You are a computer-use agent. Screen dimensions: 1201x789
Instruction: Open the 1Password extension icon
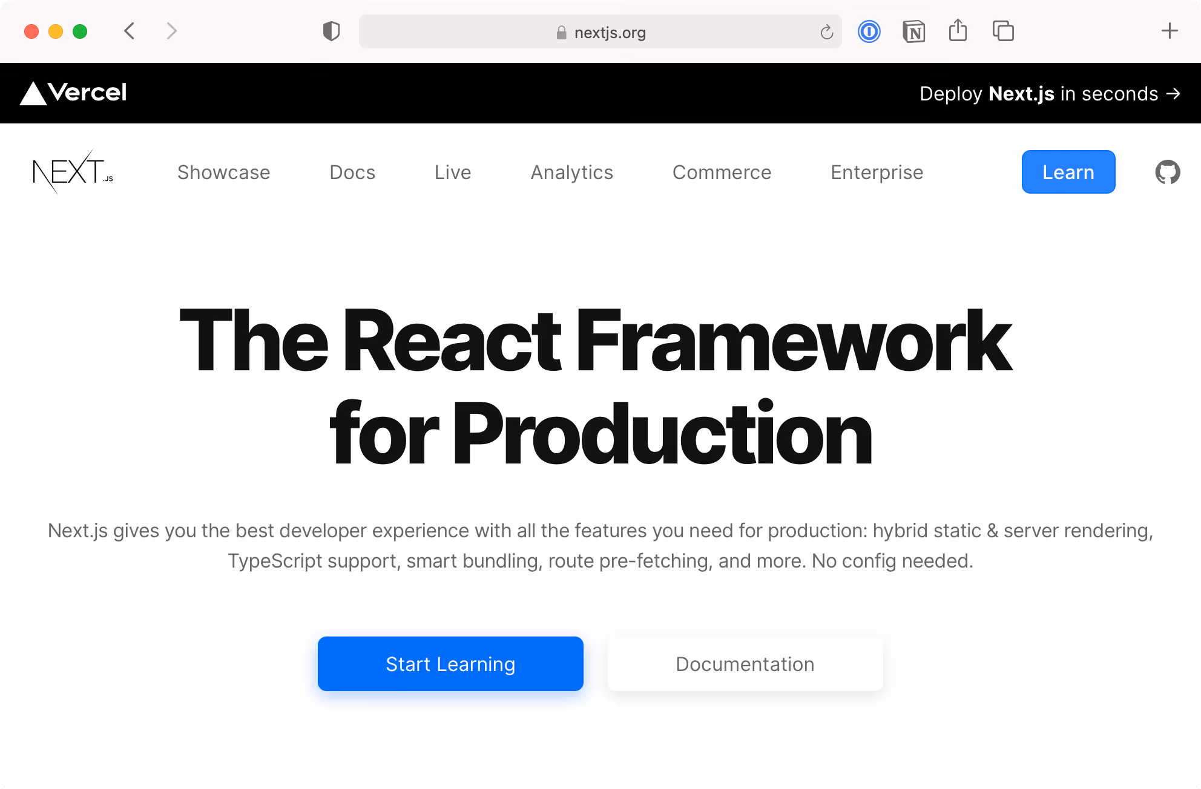pyautogui.click(x=869, y=31)
